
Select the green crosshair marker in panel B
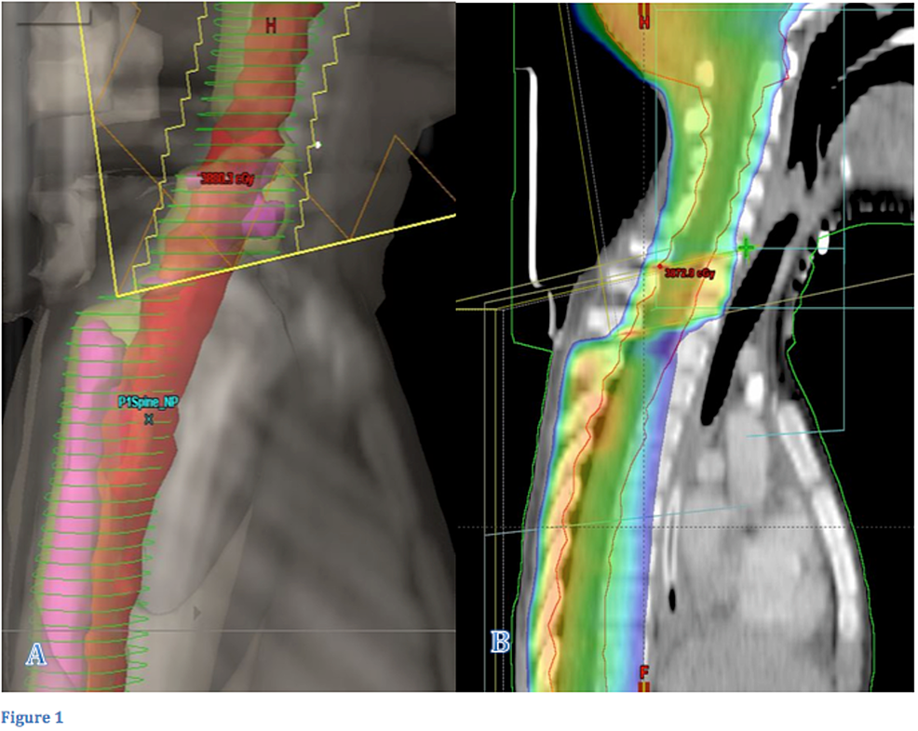746,248
